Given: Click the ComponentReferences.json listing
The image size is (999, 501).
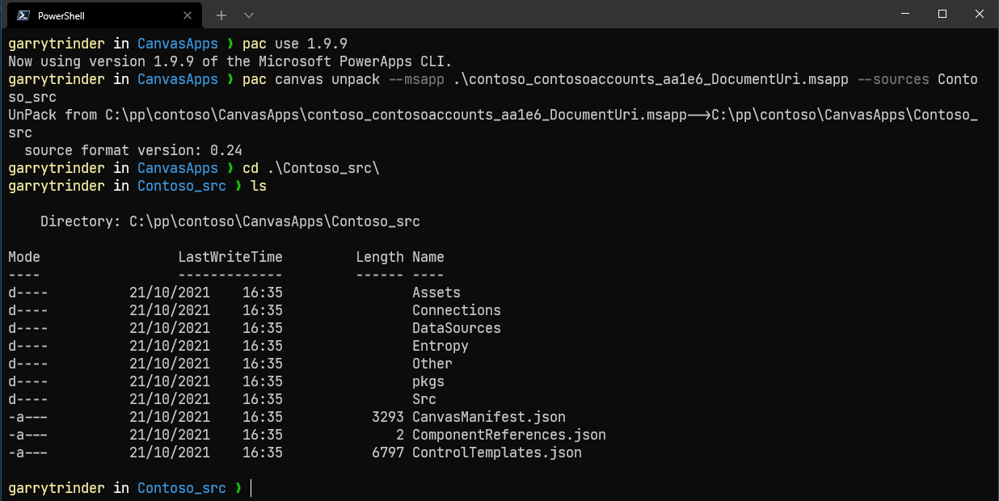Looking at the screenshot, I should 508,434.
